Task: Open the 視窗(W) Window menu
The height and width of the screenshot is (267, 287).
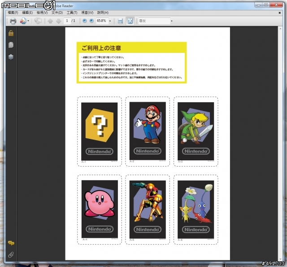Action: (87, 13)
